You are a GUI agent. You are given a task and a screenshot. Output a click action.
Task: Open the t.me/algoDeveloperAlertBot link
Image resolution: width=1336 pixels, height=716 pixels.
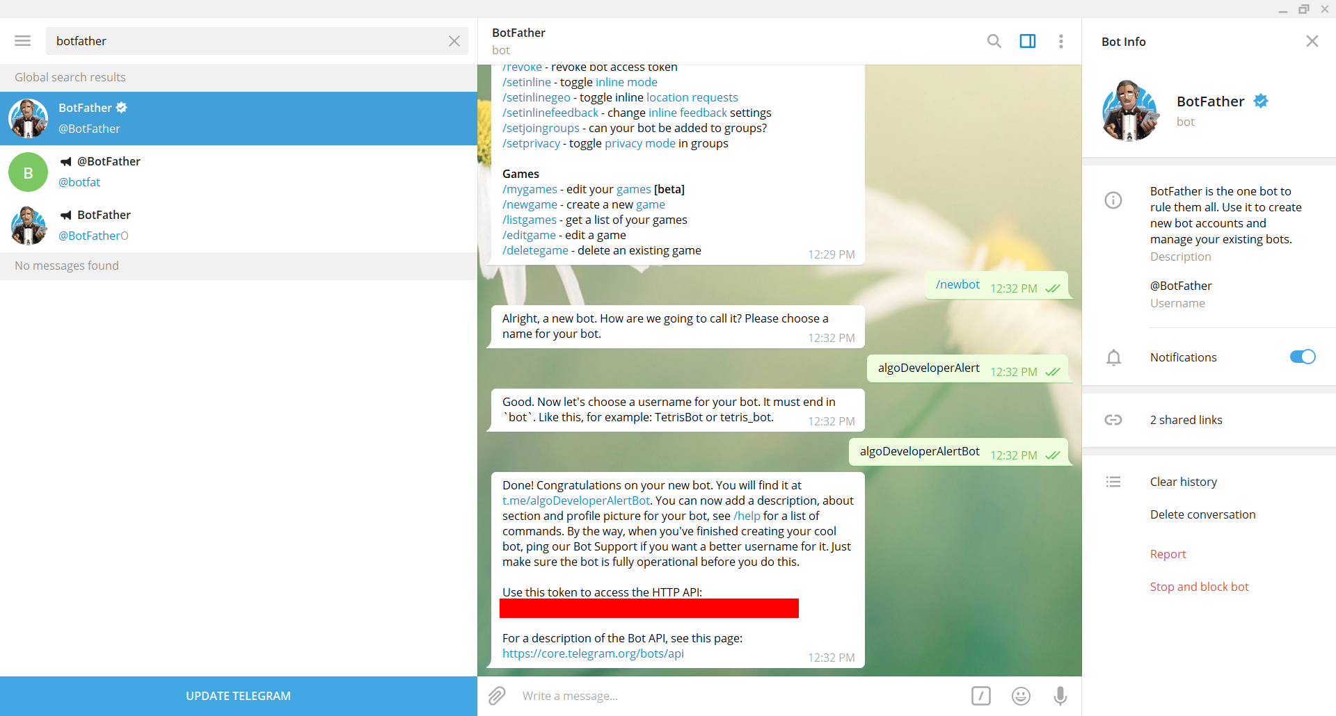576,501
